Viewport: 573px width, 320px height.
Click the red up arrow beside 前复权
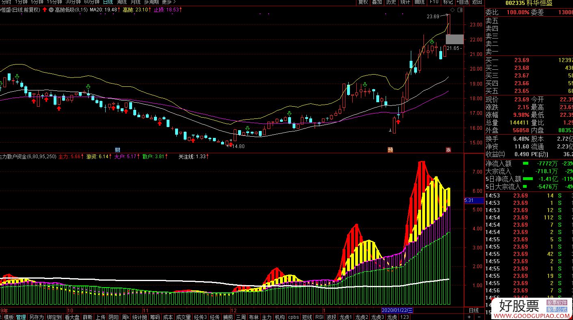pos(44,9)
